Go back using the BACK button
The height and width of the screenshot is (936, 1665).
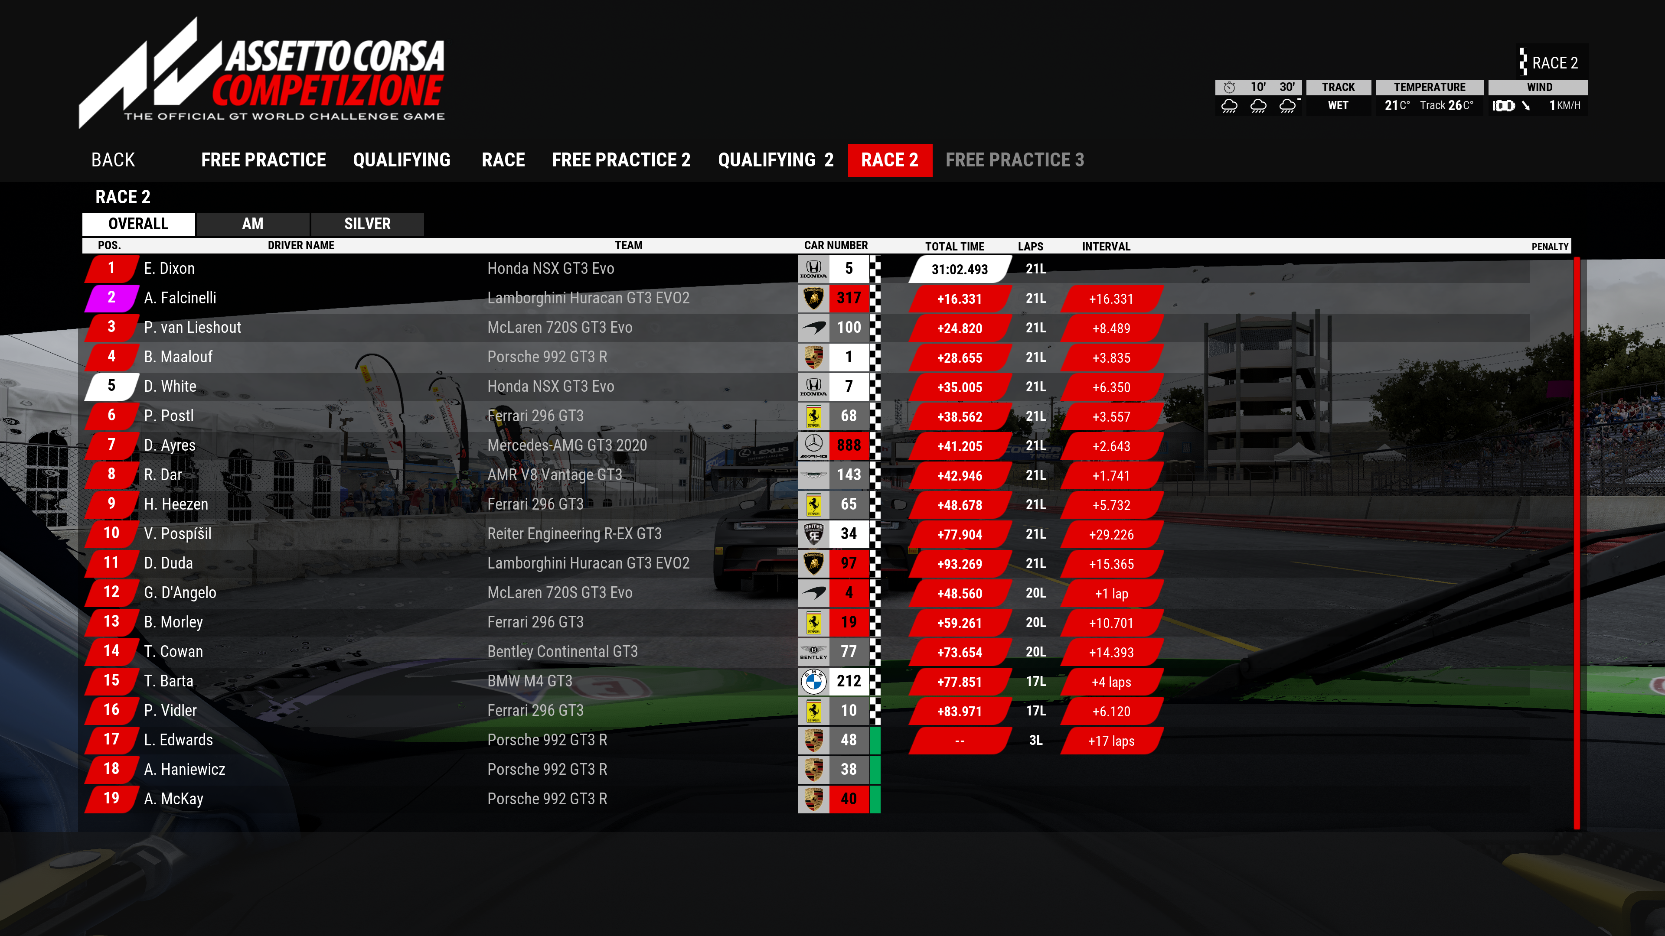pos(113,160)
